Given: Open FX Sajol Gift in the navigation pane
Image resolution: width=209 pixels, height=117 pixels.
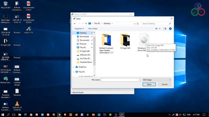Looking at the screenshot, I should click(85, 51).
